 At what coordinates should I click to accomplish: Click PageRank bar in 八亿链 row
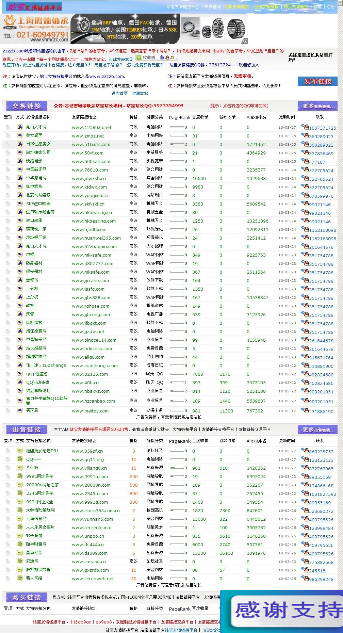177,468
